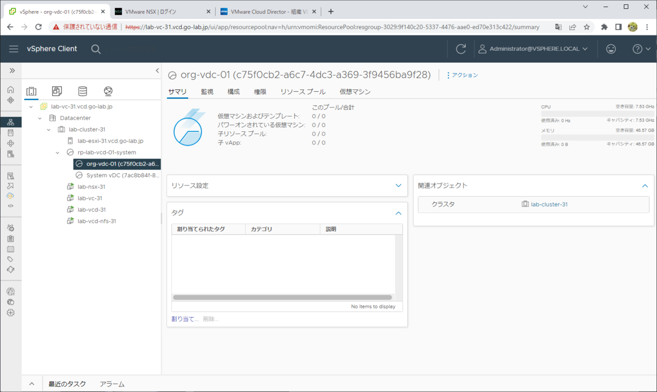
Task: Collapse the rp-lab-vcd-01-system resource pool
Action: [57, 153]
